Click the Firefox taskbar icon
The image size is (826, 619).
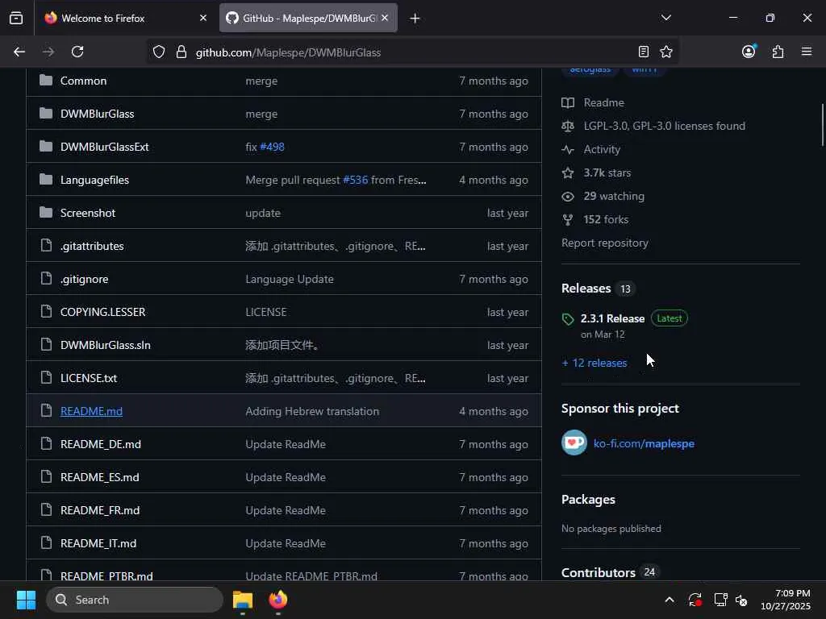(x=278, y=600)
